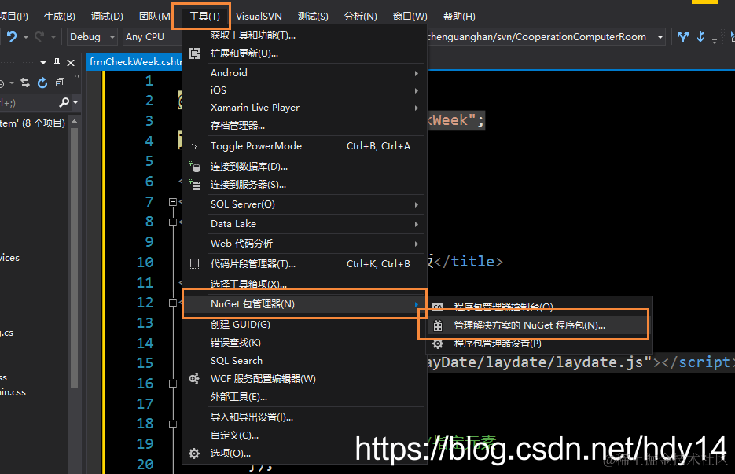This screenshot has width=735, height=474.
Task: Click the pin icon of Solution Explorer panel
Action: pos(57,62)
